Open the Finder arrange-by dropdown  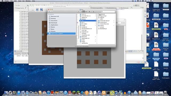pyautogui.click(x=94, y=11)
